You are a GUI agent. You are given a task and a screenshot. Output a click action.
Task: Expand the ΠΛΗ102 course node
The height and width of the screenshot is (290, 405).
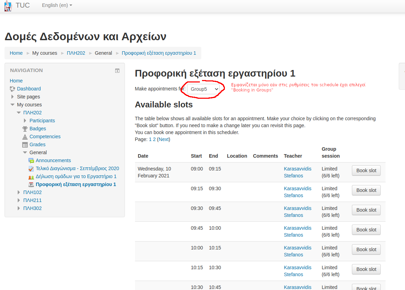point(19,192)
